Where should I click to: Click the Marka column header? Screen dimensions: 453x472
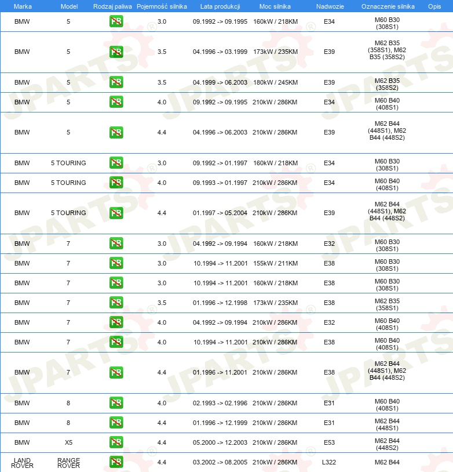click(x=23, y=6)
